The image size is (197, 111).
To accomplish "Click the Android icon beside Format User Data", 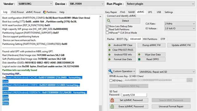I will coord(110,59).
